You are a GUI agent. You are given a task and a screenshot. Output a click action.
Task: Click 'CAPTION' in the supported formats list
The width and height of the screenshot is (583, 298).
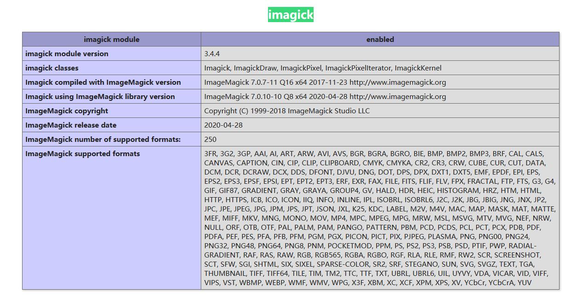pyautogui.click(x=252, y=163)
